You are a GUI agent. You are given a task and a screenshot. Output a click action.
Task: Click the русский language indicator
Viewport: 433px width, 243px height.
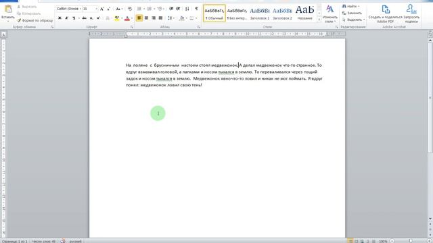tap(75, 242)
